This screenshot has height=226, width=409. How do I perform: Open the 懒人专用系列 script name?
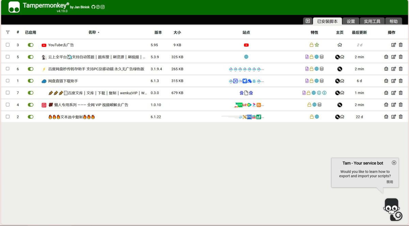click(x=91, y=105)
